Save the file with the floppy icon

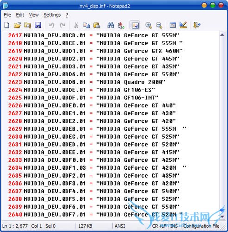[38, 25]
